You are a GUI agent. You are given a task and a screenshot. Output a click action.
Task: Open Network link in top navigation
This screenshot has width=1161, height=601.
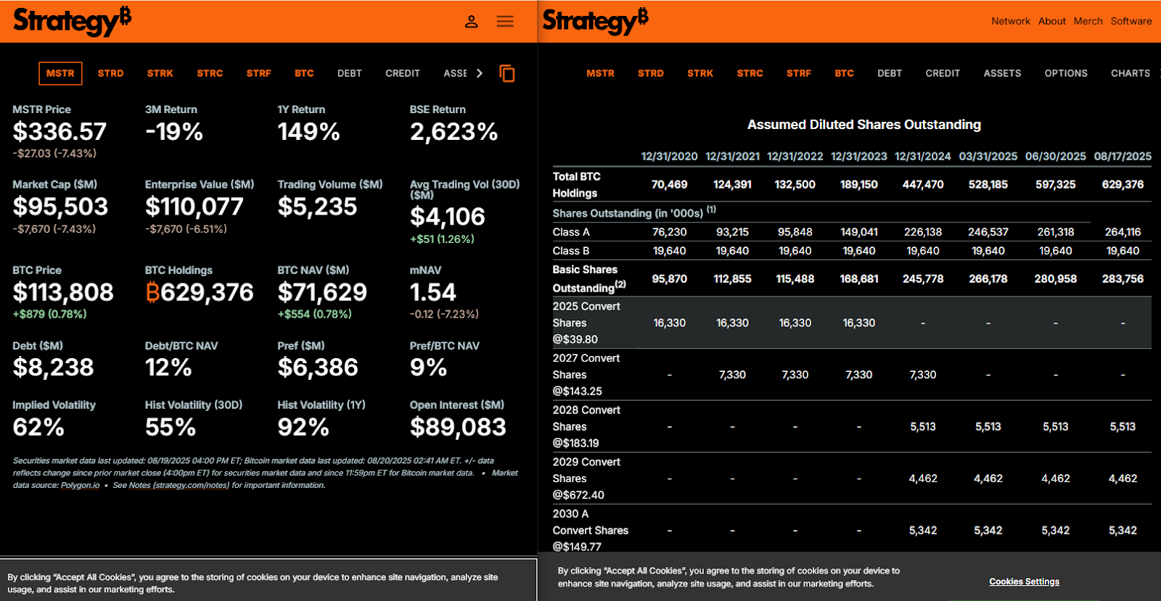[1011, 21]
